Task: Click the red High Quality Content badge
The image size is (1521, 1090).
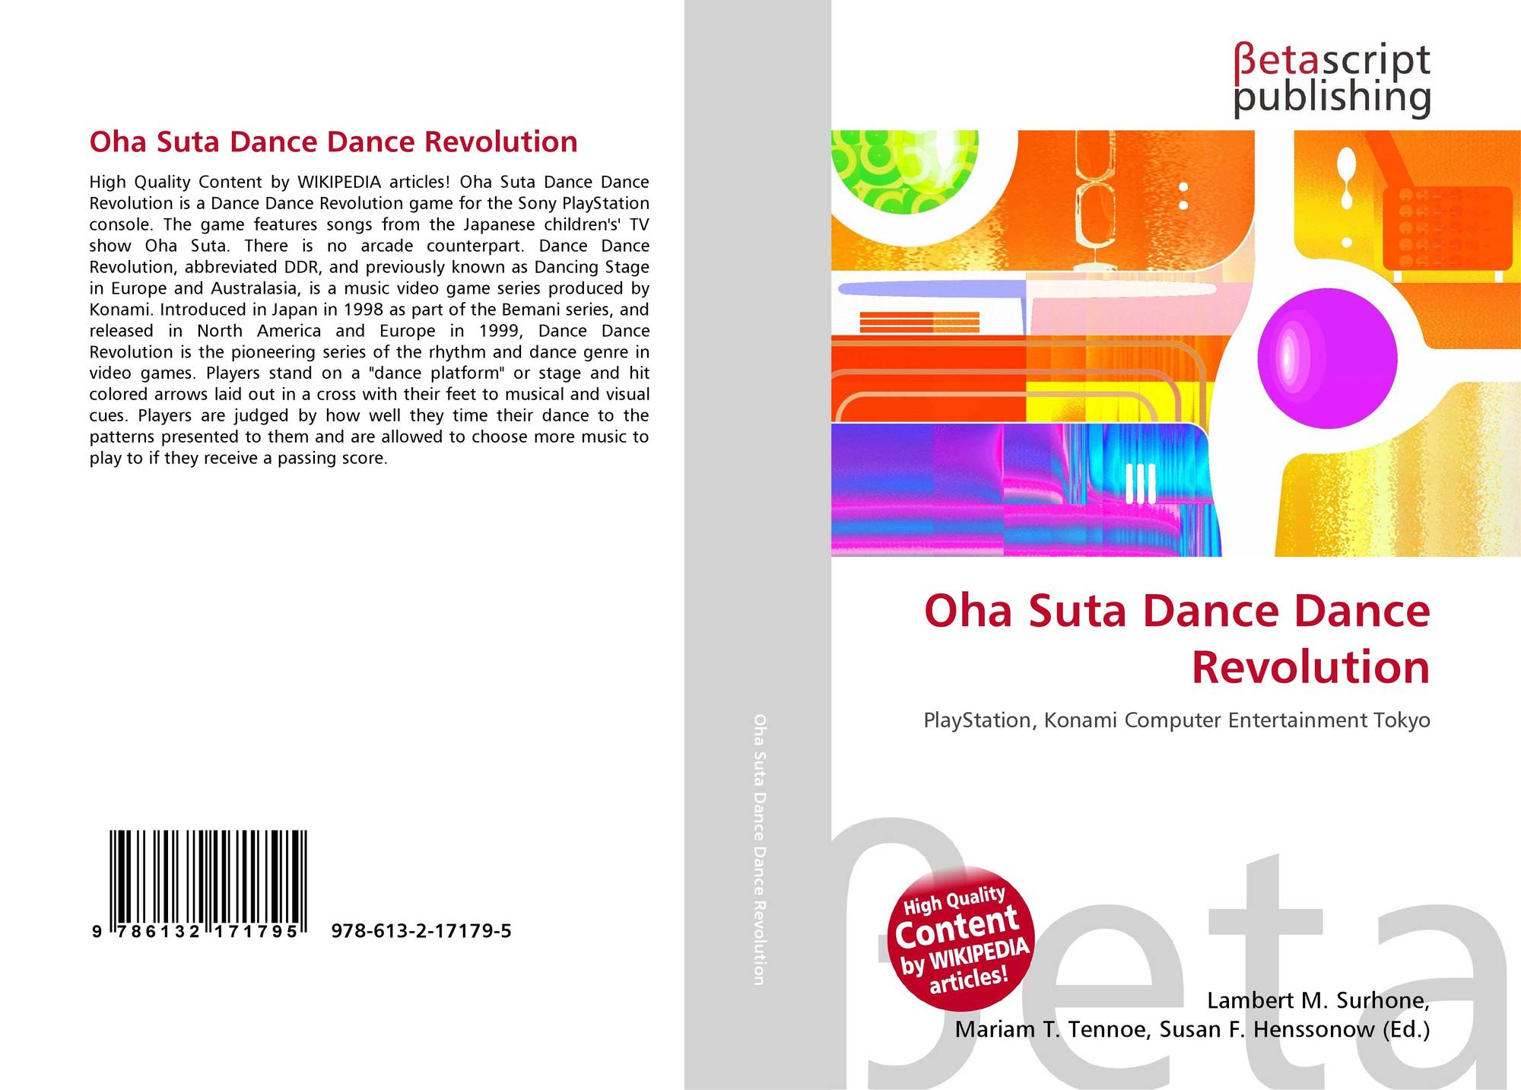Action: tap(960, 940)
